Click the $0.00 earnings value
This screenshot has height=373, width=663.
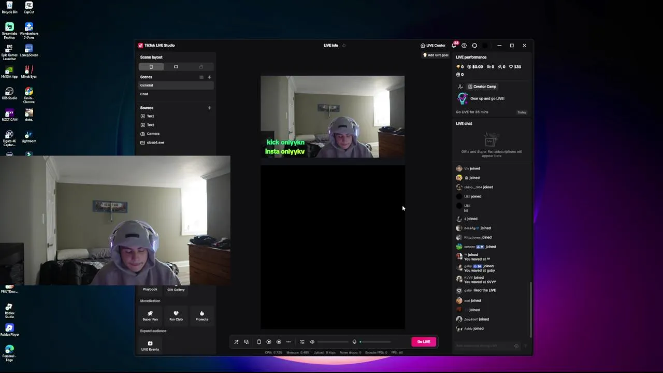[475, 67]
